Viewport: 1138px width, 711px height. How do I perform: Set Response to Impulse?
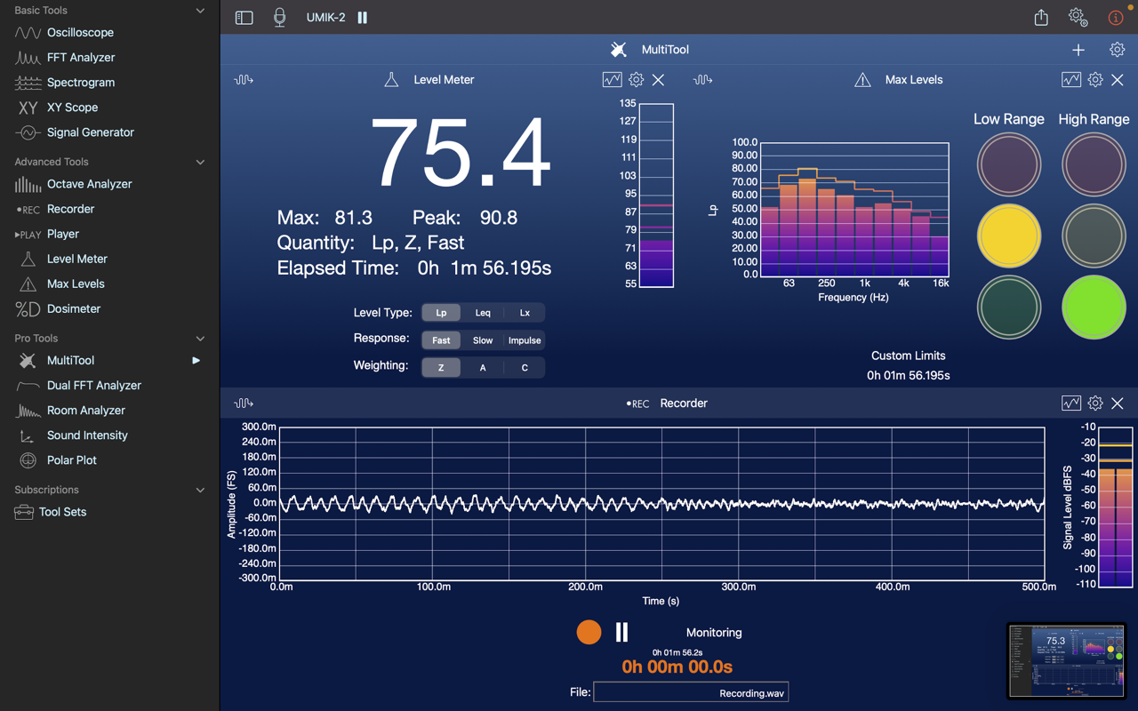pos(525,340)
